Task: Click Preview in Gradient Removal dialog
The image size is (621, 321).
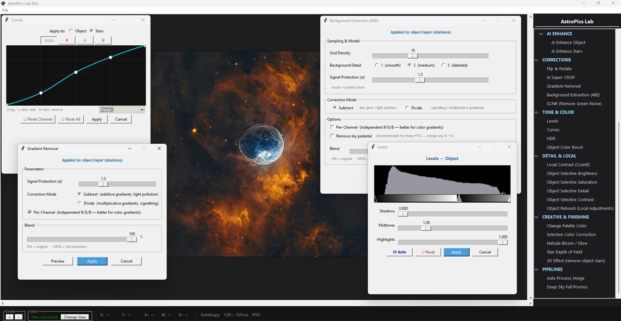Action: point(58,261)
